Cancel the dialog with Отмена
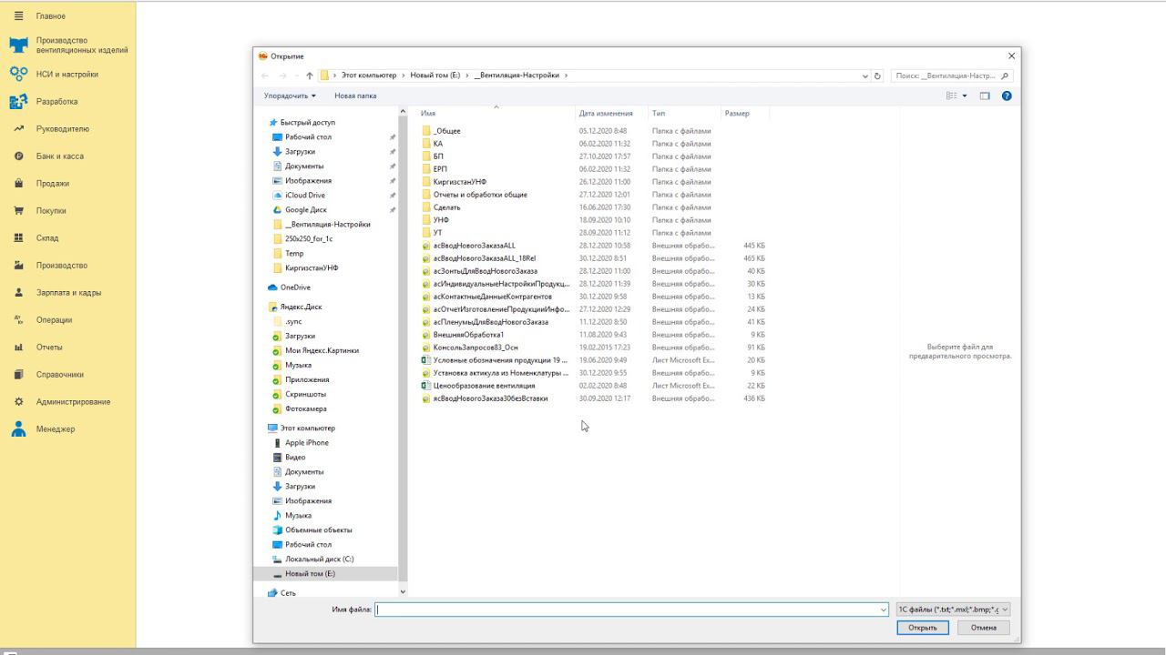1166x655 pixels. [x=983, y=628]
